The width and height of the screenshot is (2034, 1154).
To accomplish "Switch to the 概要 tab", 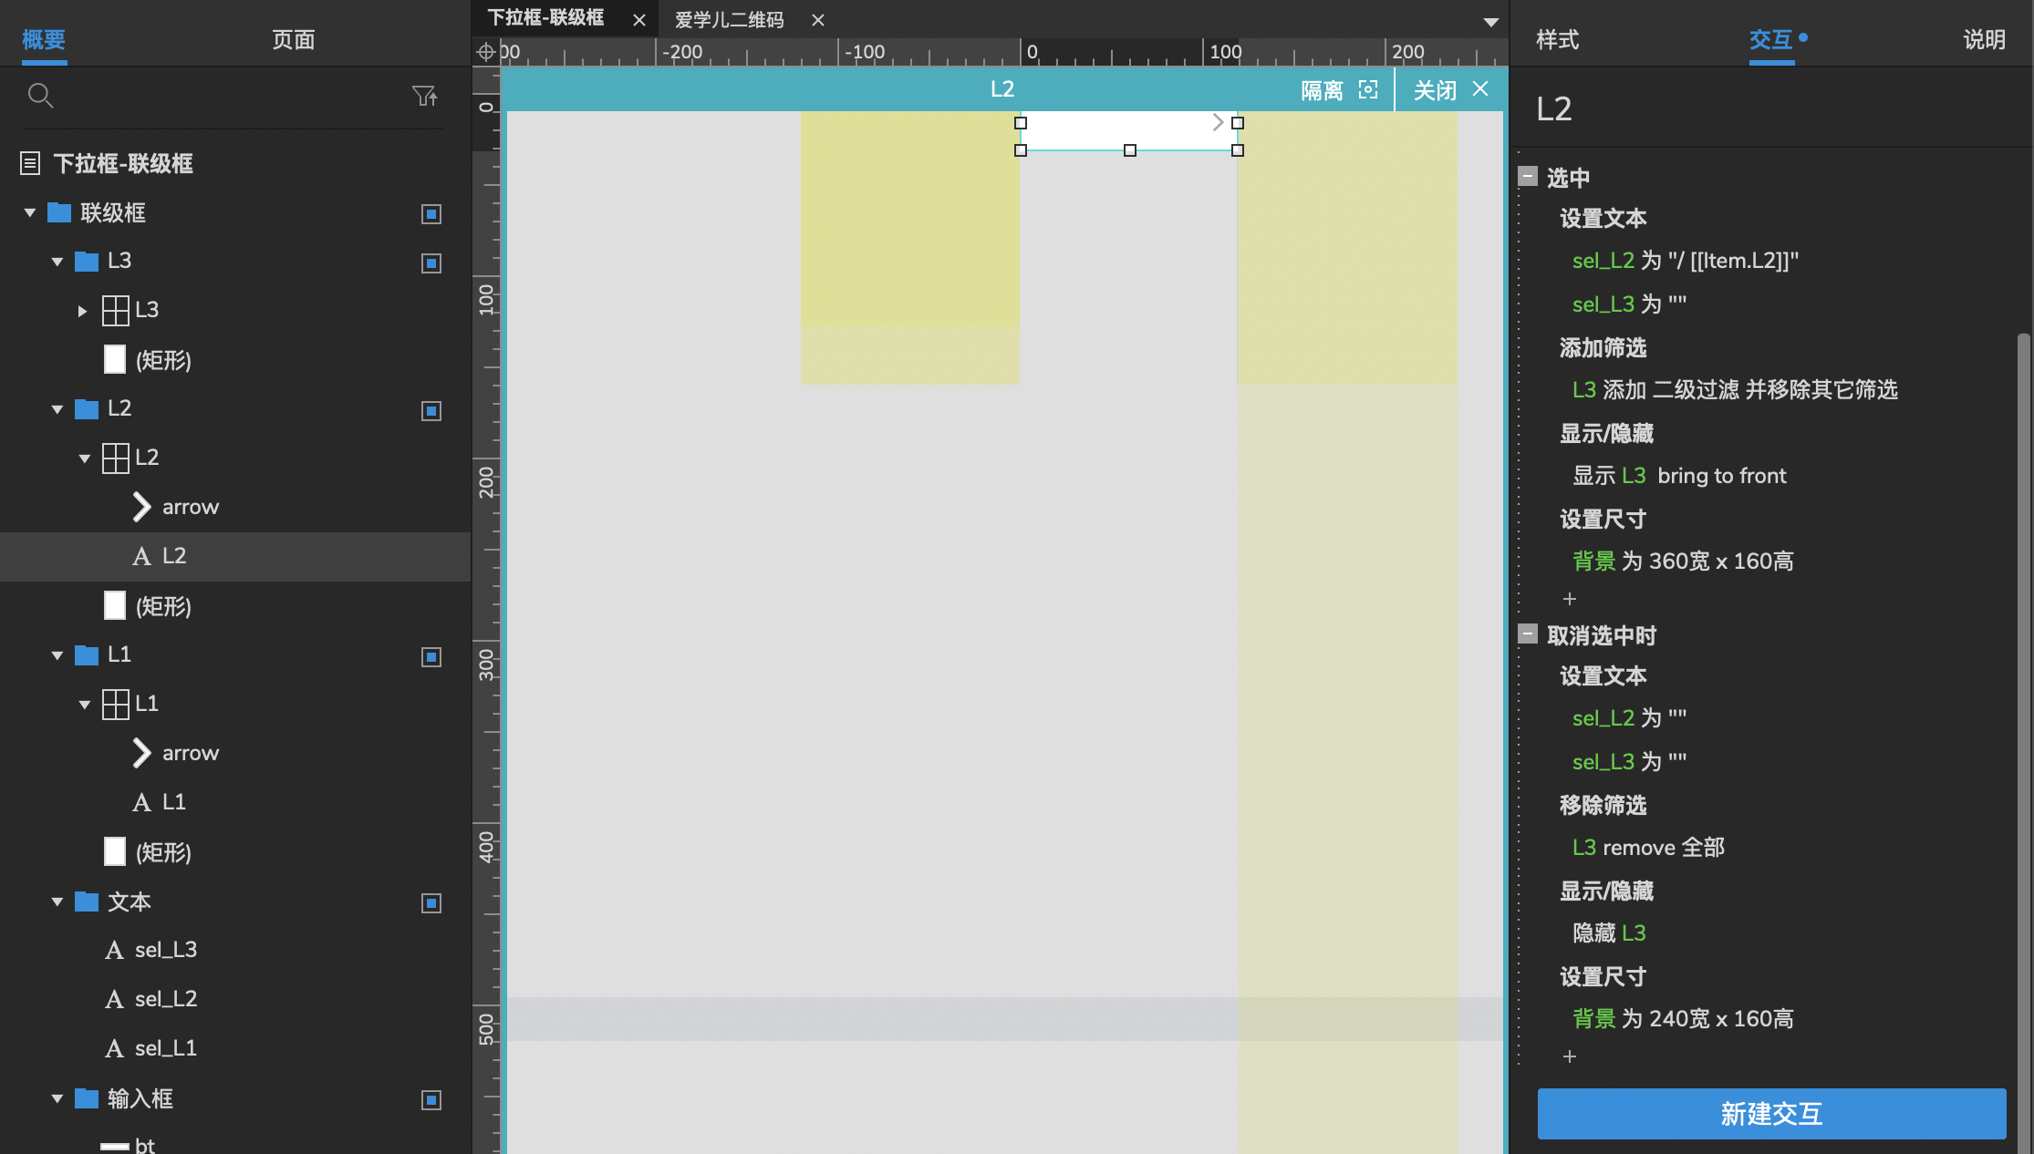I will [44, 39].
